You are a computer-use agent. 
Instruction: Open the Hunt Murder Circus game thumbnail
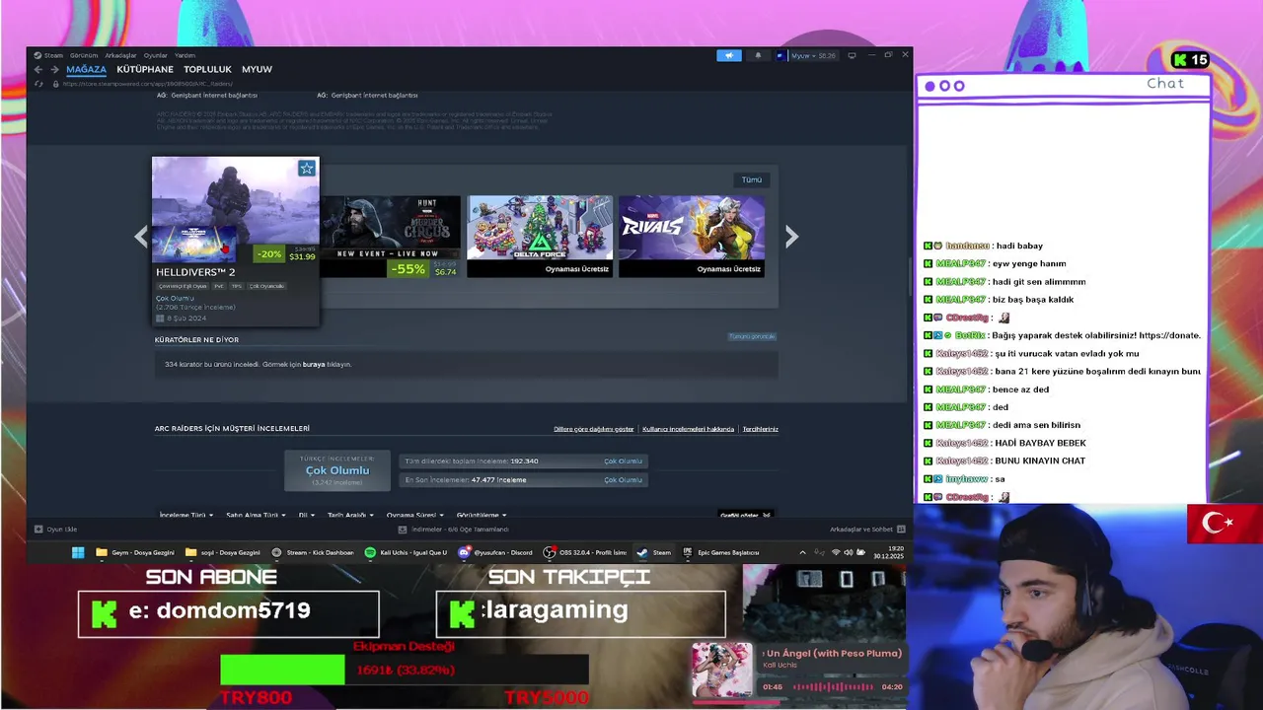click(x=389, y=236)
